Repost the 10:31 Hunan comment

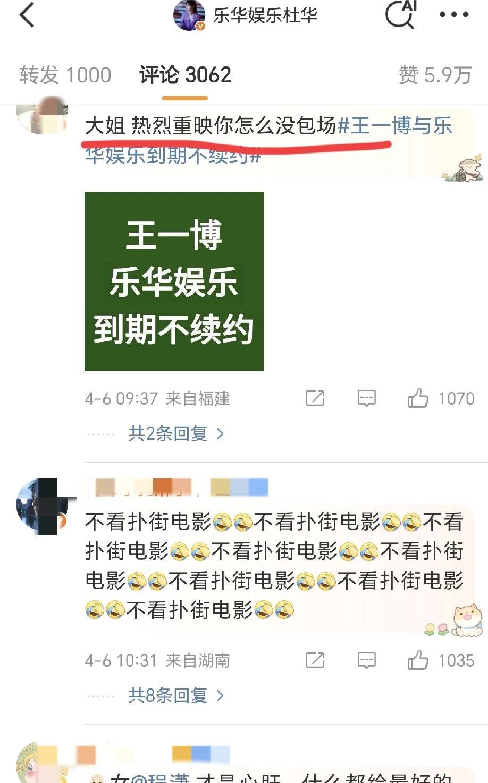tap(315, 660)
